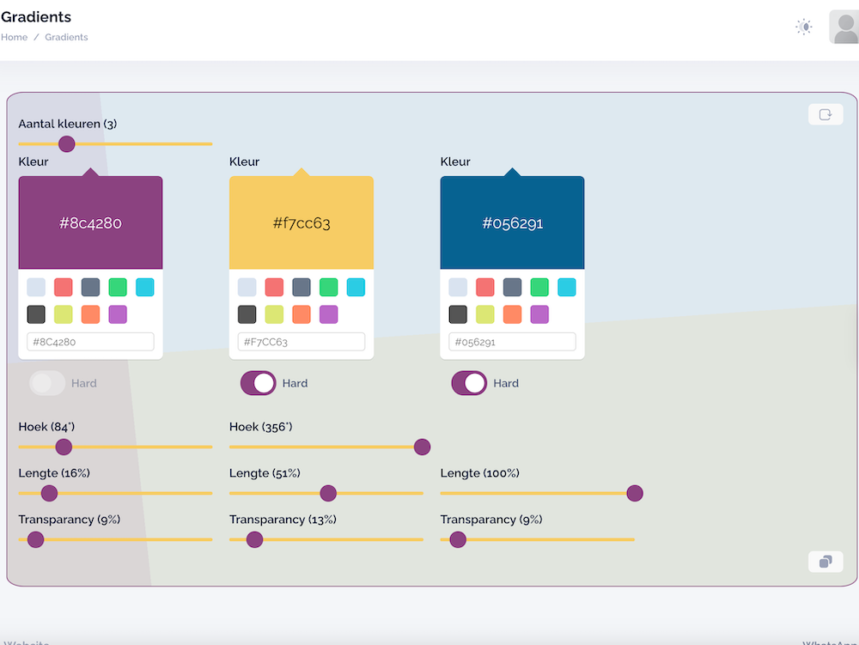Click the export icon at top right of panel
This screenshot has width=859, height=645.
[x=825, y=115]
